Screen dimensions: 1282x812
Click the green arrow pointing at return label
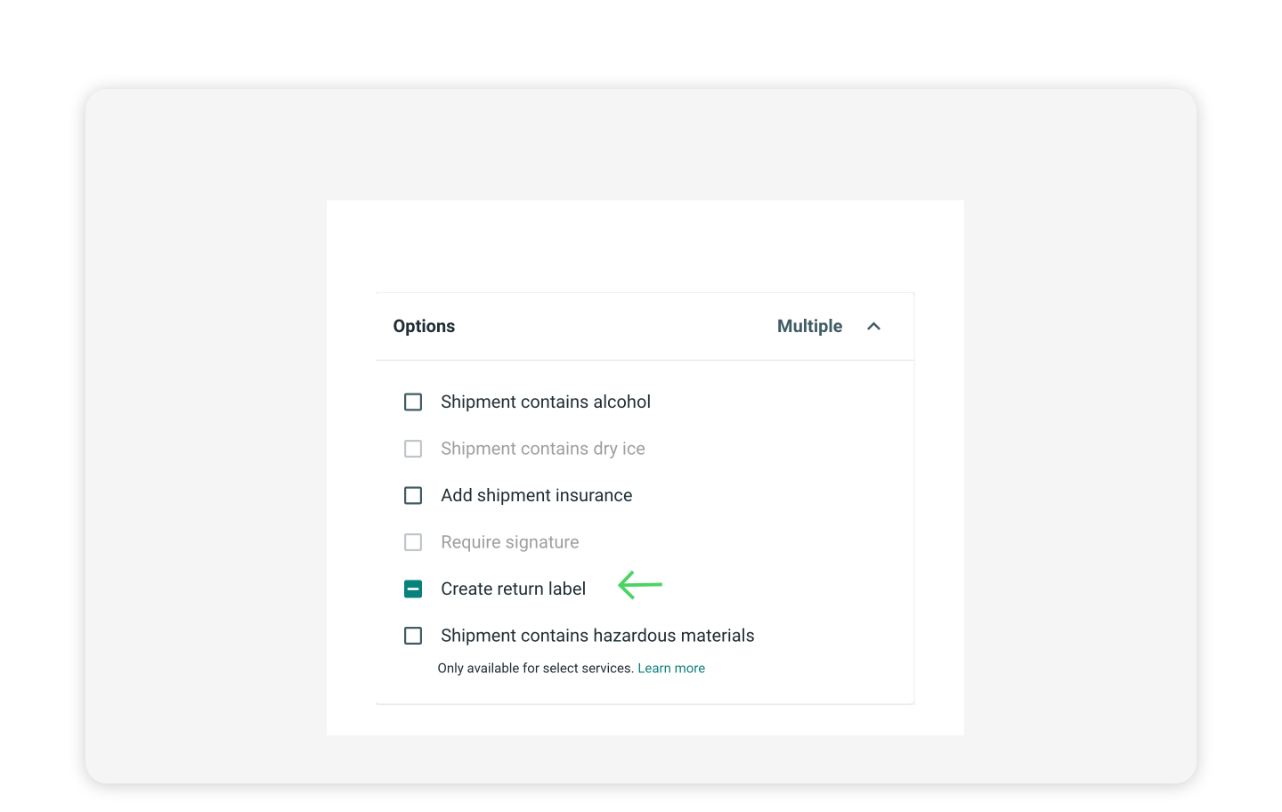640,585
